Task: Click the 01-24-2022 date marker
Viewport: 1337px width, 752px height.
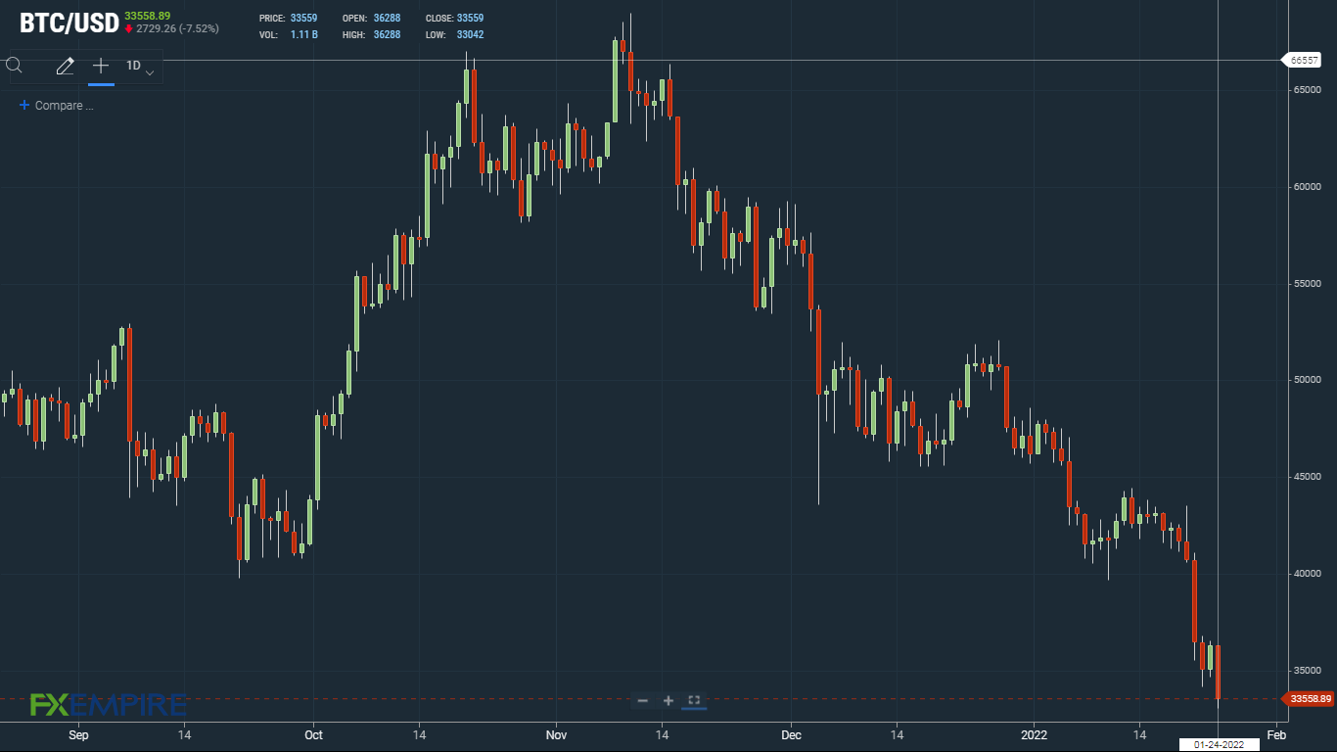Action: point(1218,745)
